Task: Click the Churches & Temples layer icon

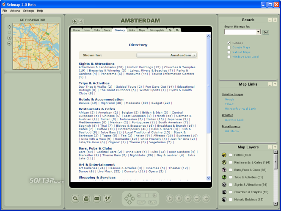Action: click(224, 192)
